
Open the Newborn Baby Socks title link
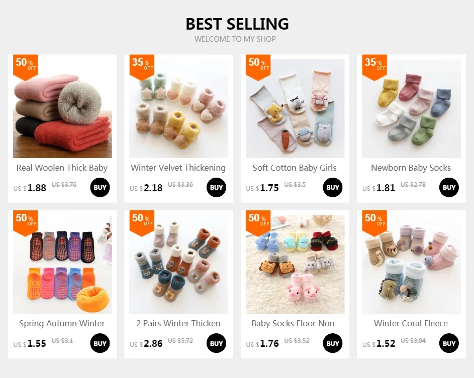click(411, 168)
